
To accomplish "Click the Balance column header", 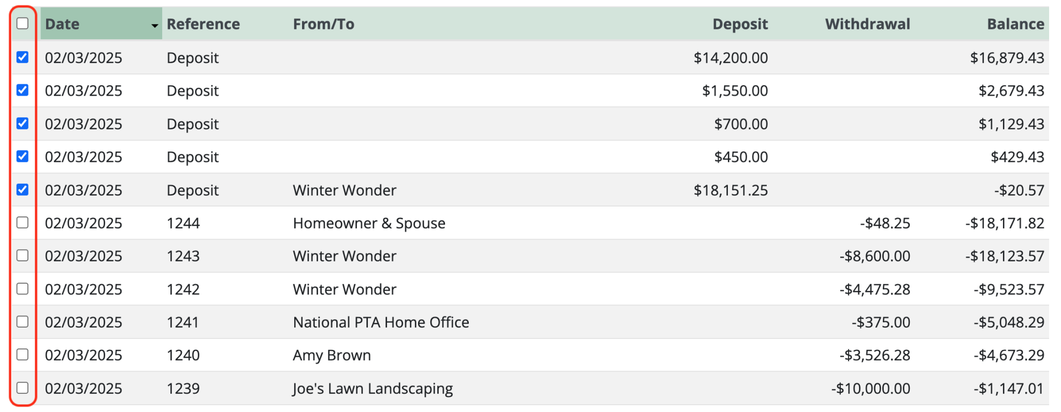I will pyautogui.click(x=1015, y=24).
